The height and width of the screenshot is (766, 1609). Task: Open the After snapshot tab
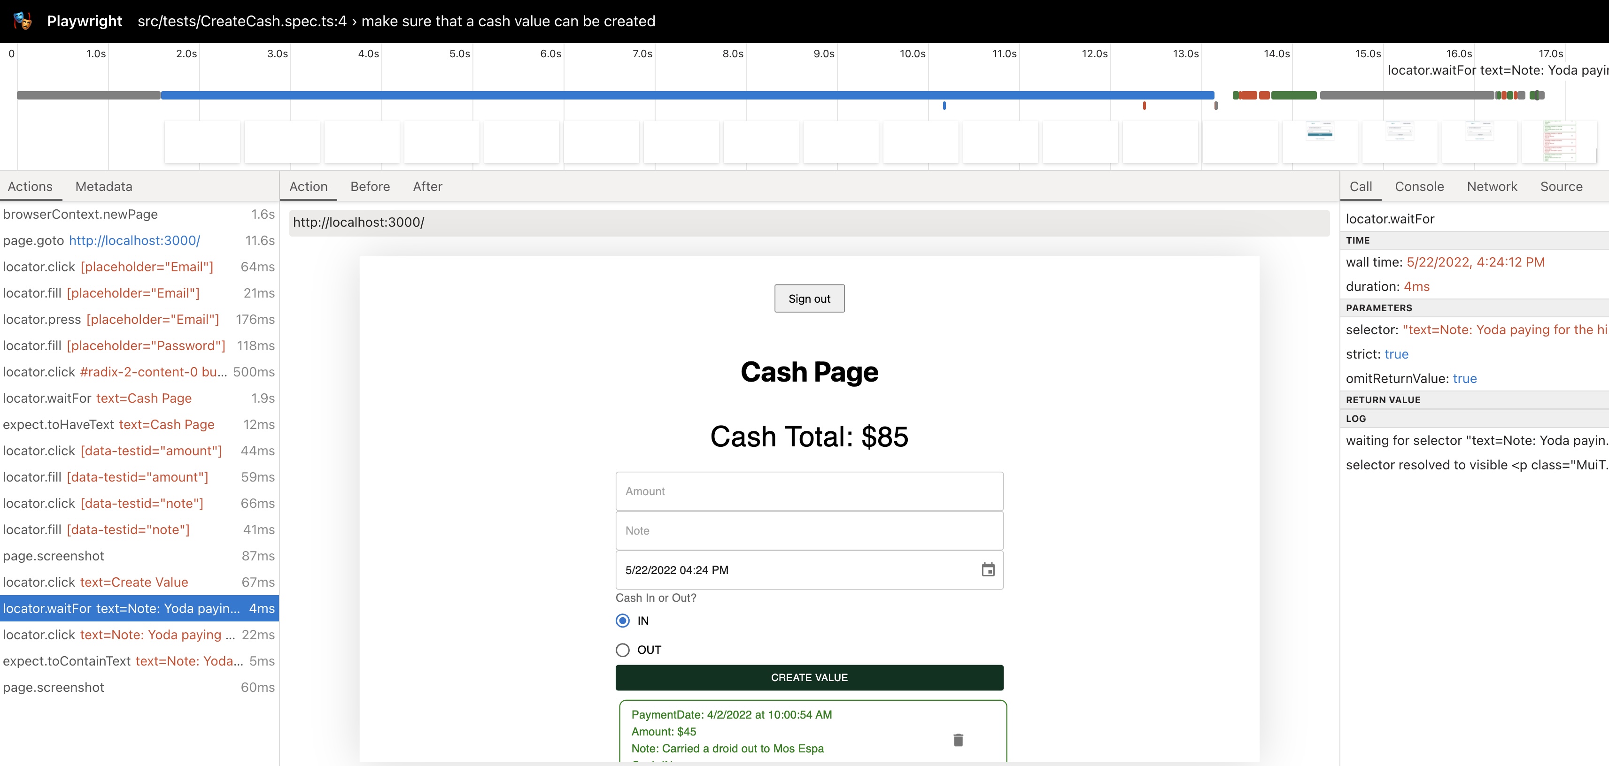coord(427,187)
